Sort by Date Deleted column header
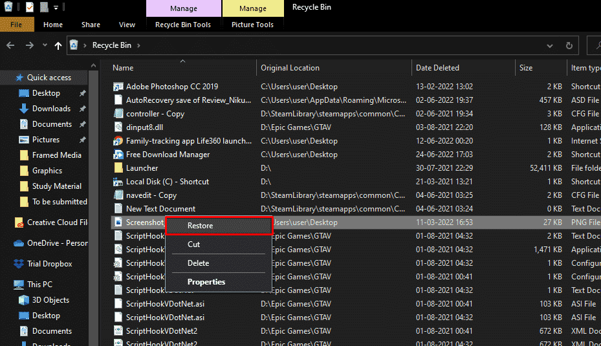 tap(437, 68)
